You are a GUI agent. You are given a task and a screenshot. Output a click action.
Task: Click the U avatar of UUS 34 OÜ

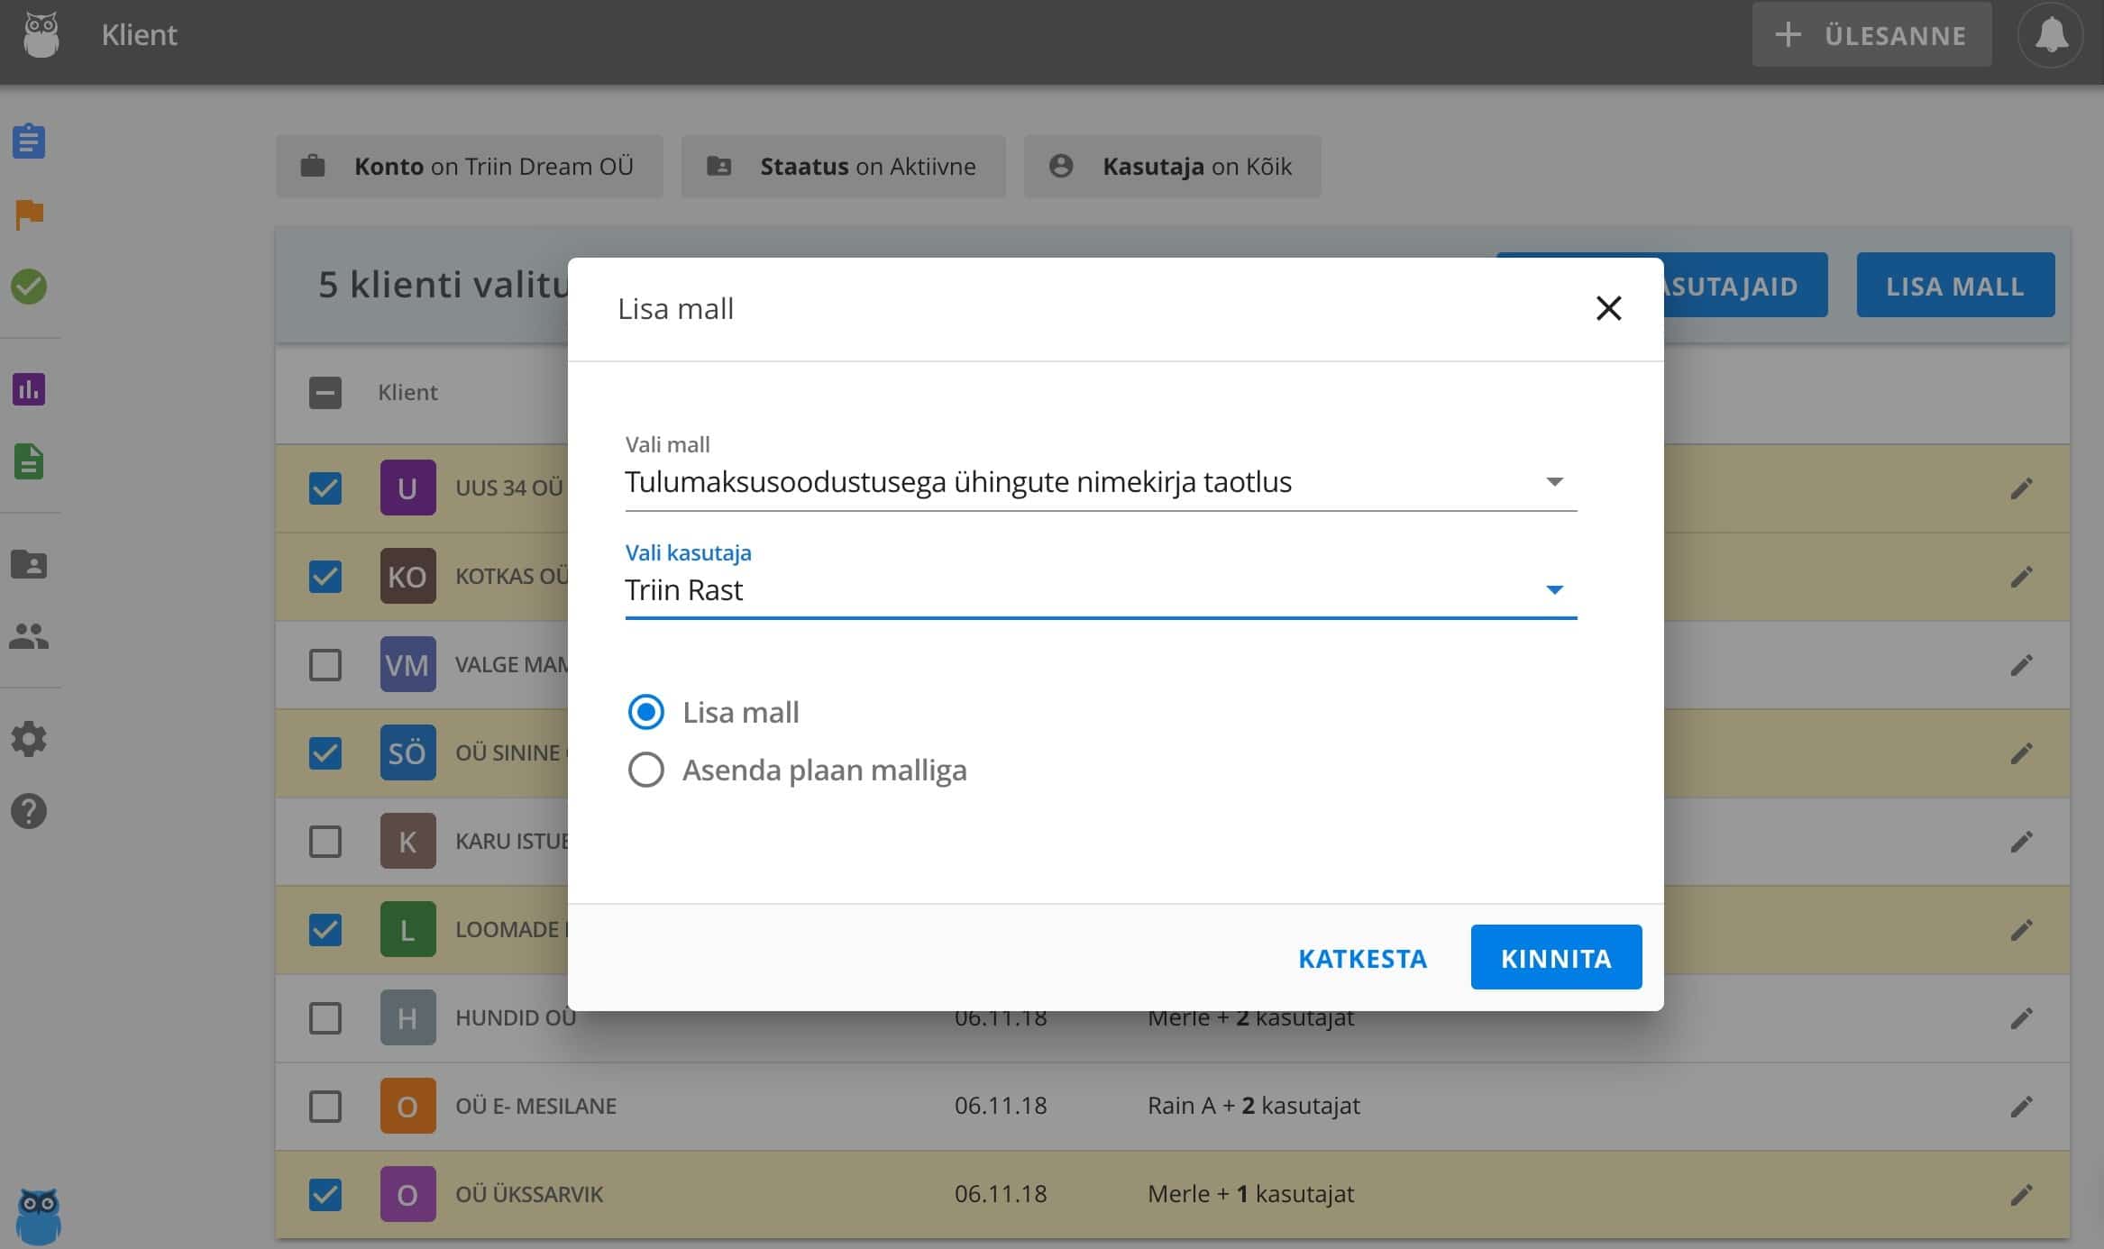click(407, 488)
